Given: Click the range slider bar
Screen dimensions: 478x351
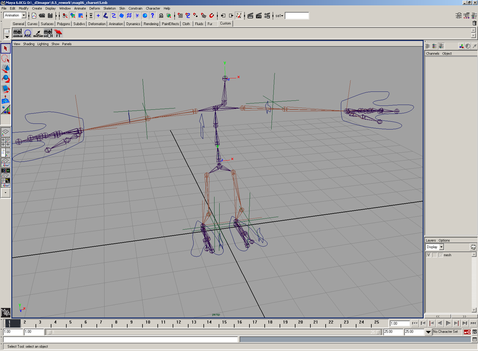Looking at the screenshot, I should pos(213,332).
